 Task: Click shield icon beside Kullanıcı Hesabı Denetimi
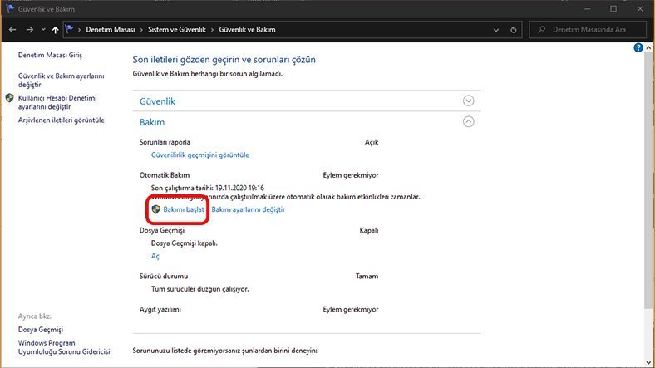10,98
